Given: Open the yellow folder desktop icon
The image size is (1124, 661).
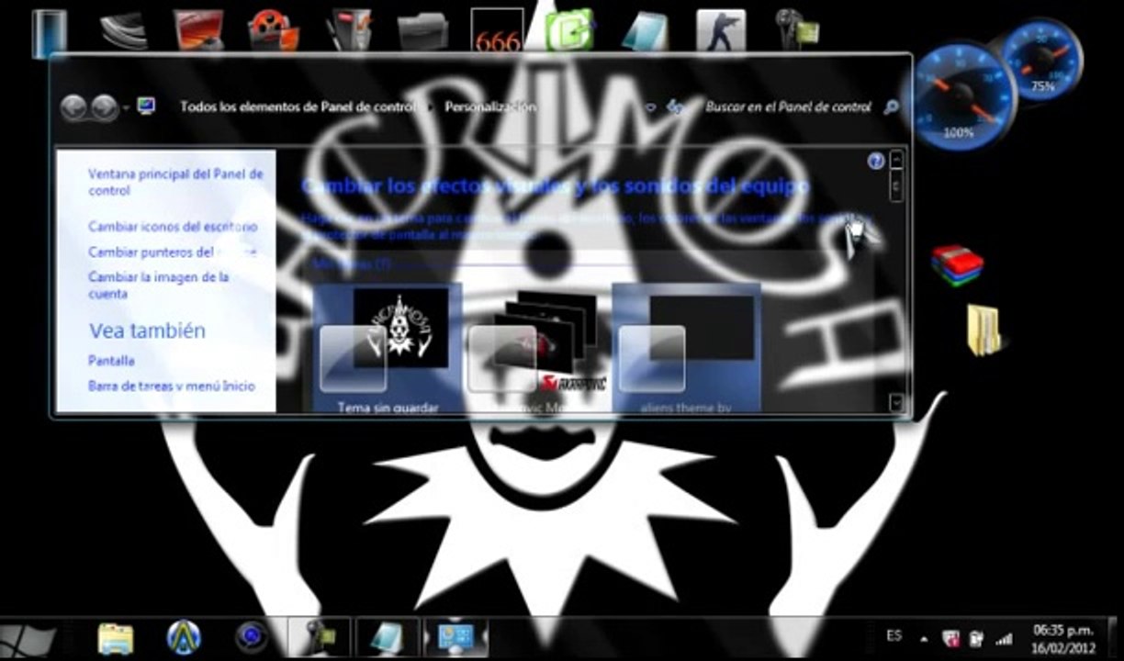Looking at the screenshot, I should [983, 330].
